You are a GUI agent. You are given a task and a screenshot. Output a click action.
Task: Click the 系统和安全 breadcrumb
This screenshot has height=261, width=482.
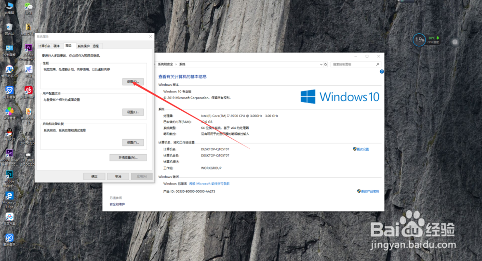point(165,64)
